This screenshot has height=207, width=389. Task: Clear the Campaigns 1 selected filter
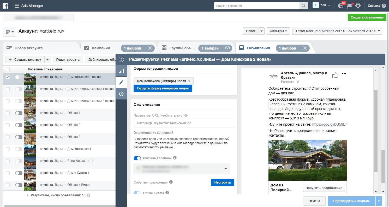point(150,48)
